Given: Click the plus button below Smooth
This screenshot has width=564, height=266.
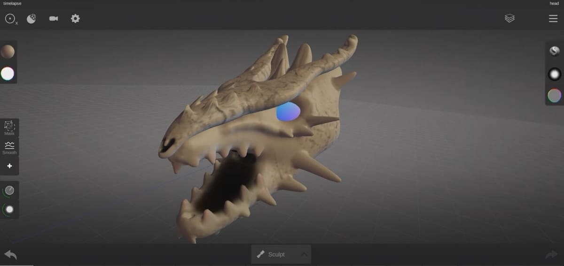Looking at the screenshot, I should 9,166.
